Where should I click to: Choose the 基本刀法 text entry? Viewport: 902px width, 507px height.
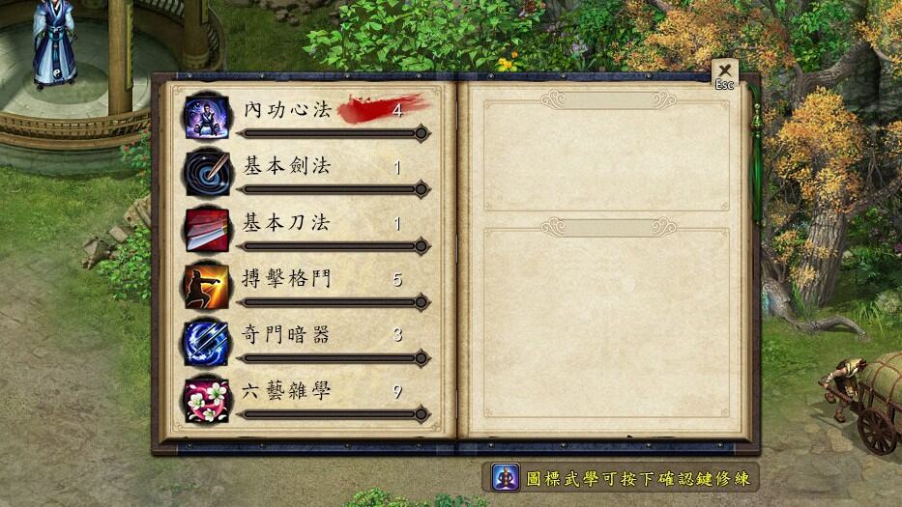coord(286,222)
